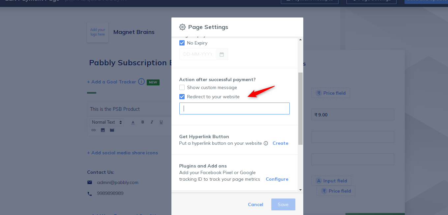This screenshot has width=448, height=215.
Task: Apply text color in editor toolbar
Action: click(133, 122)
